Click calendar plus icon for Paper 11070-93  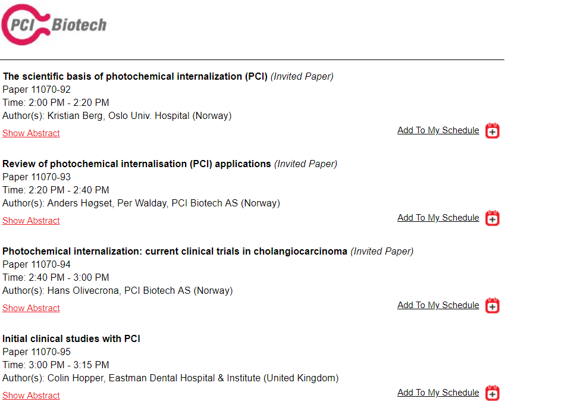(492, 218)
